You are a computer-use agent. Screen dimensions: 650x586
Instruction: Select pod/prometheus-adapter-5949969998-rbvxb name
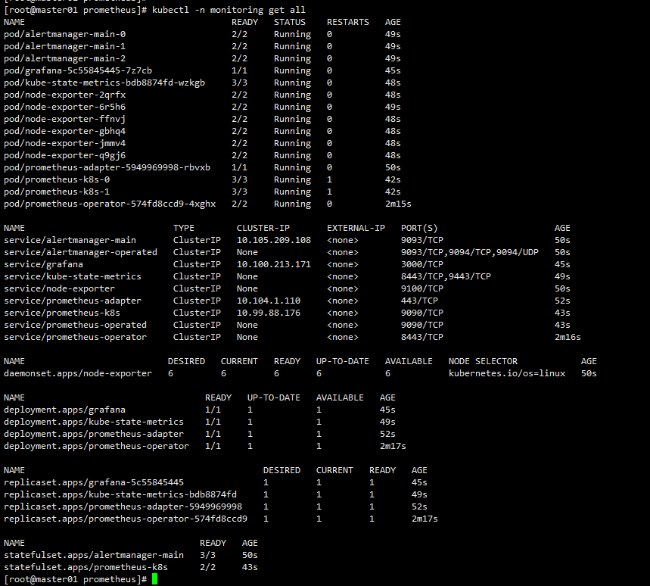(107, 167)
